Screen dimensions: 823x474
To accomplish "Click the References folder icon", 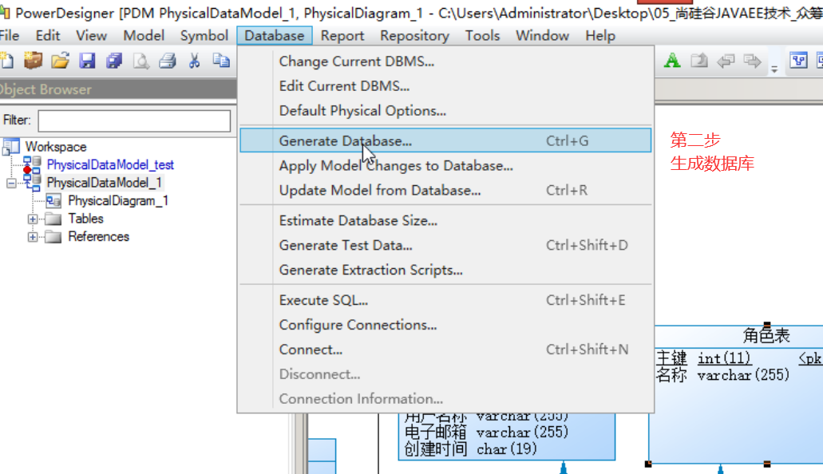I will pos(53,237).
